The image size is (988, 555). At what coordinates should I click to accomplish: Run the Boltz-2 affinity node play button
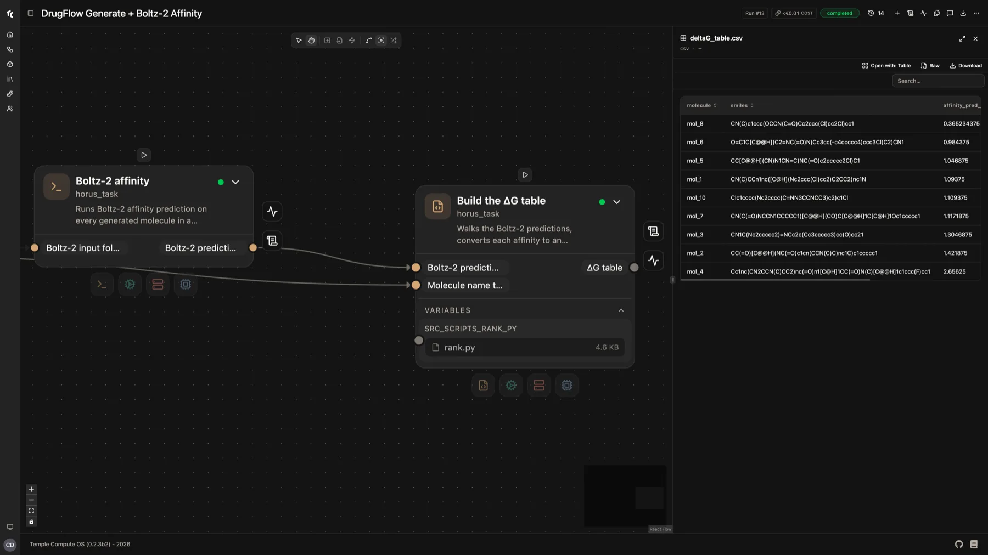pyautogui.click(x=144, y=155)
